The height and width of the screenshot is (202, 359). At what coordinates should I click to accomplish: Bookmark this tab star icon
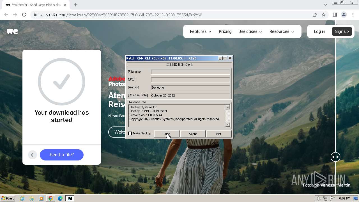[324, 15]
